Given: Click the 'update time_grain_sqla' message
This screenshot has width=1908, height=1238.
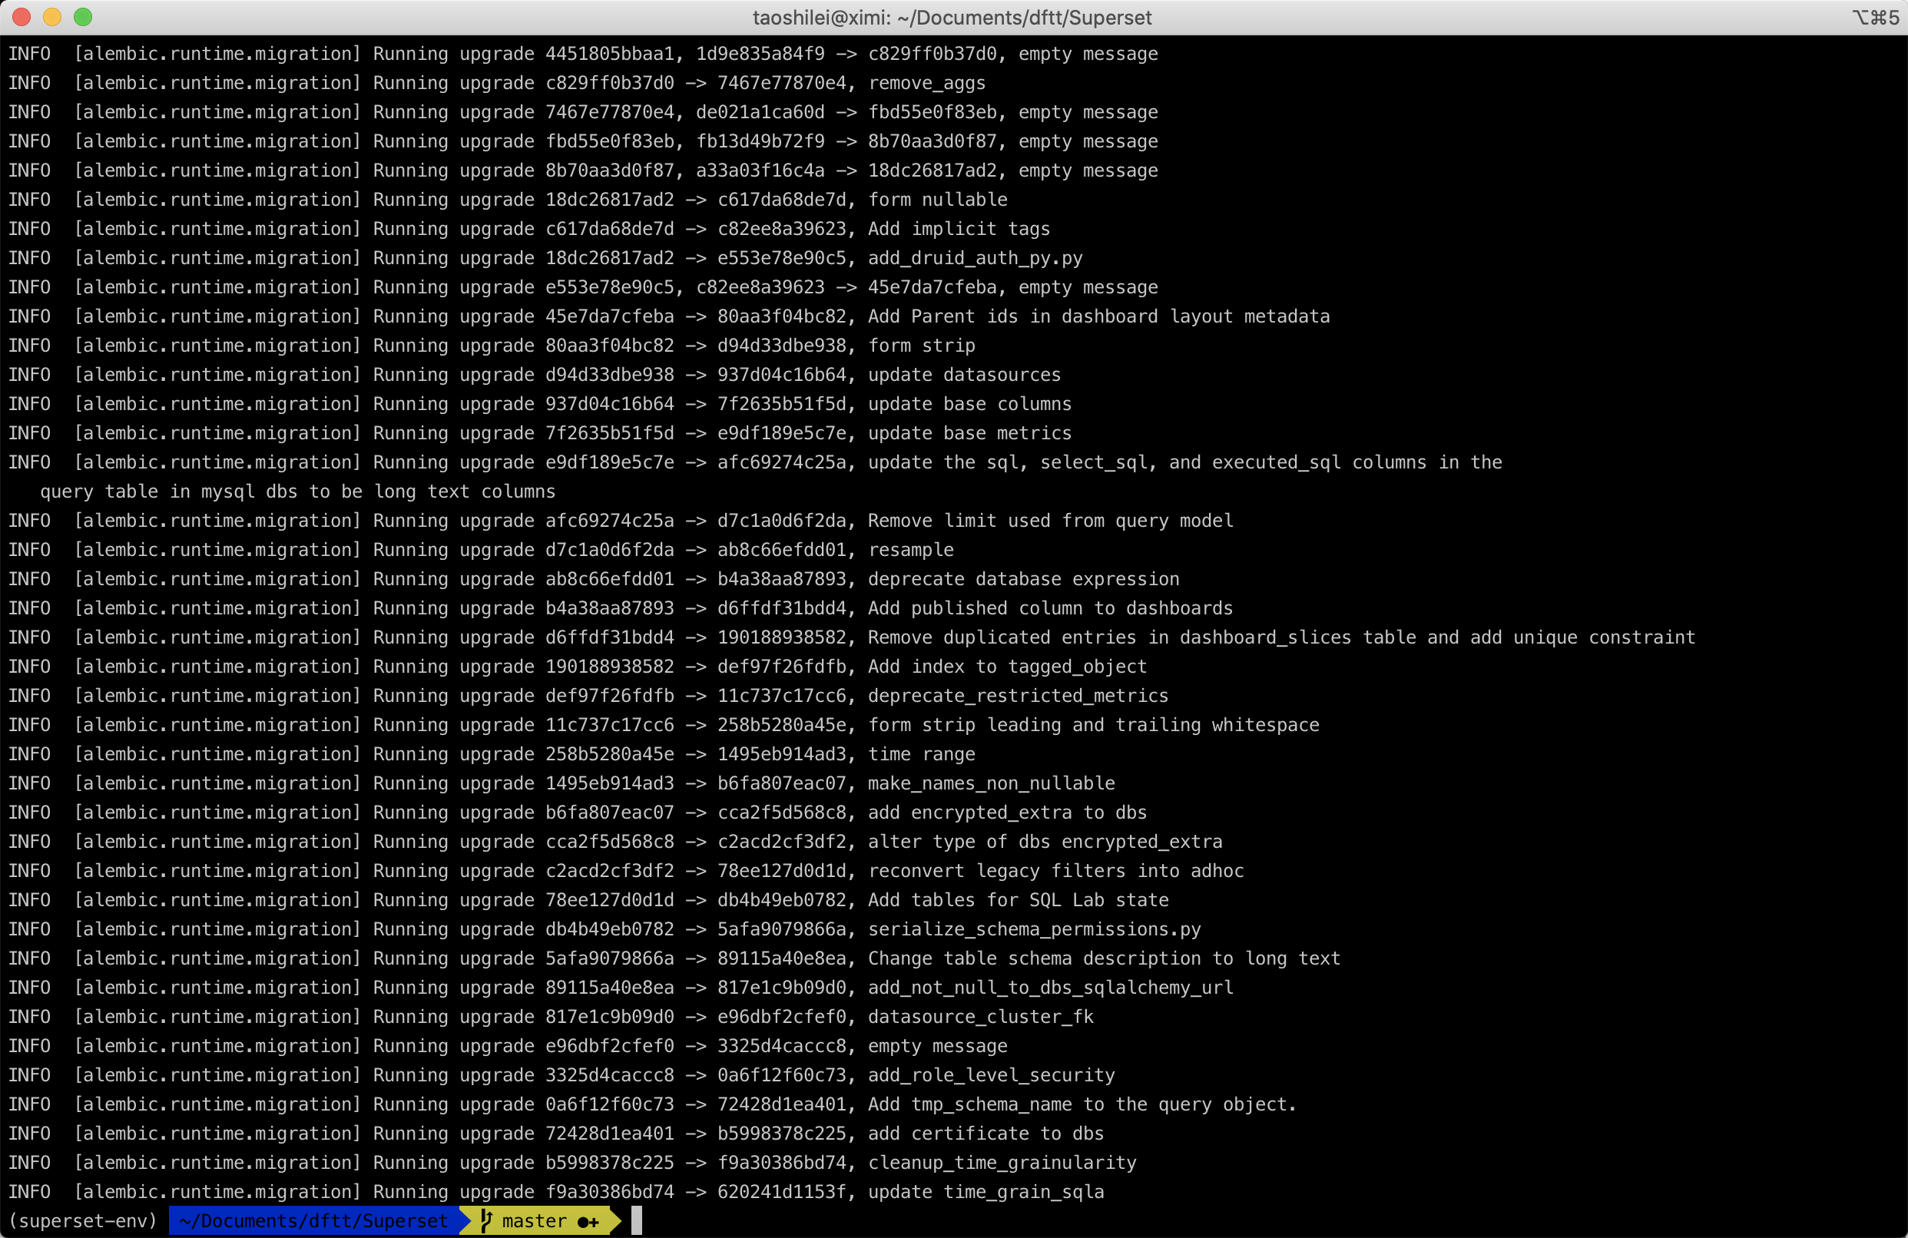Looking at the screenshot, I should [x=985, y=1191].
